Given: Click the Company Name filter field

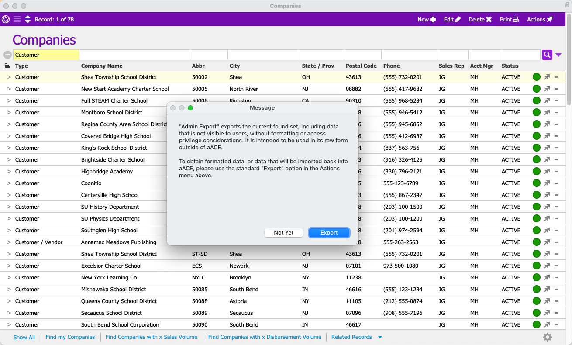Looking at the screenshot, I should pyautogui.click(x=134, y=55).
